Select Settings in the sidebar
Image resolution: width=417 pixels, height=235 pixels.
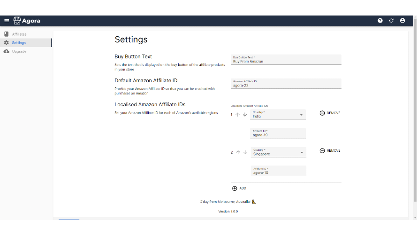(19, 43)
